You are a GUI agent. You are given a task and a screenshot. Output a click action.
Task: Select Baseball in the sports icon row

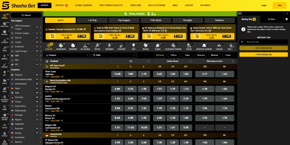pos(73,47)
